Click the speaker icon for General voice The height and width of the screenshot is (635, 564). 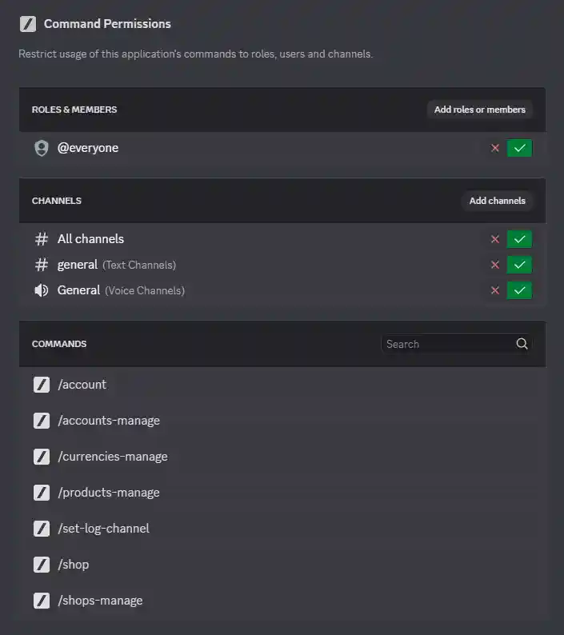tap(42, 290)
